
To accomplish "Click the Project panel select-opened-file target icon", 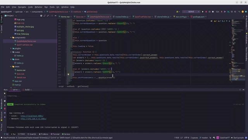I will pyautogui.click(x=41, y=16).
